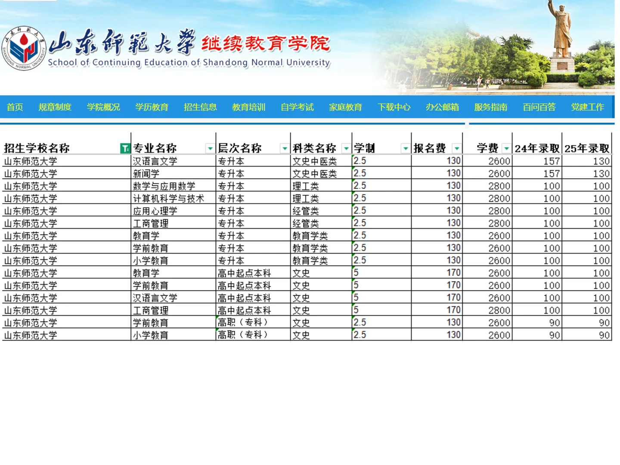The height and width of the screenshot is (465, 620).
Task: Open the 科类名称 column filter arrow
Action: (346, 148)
